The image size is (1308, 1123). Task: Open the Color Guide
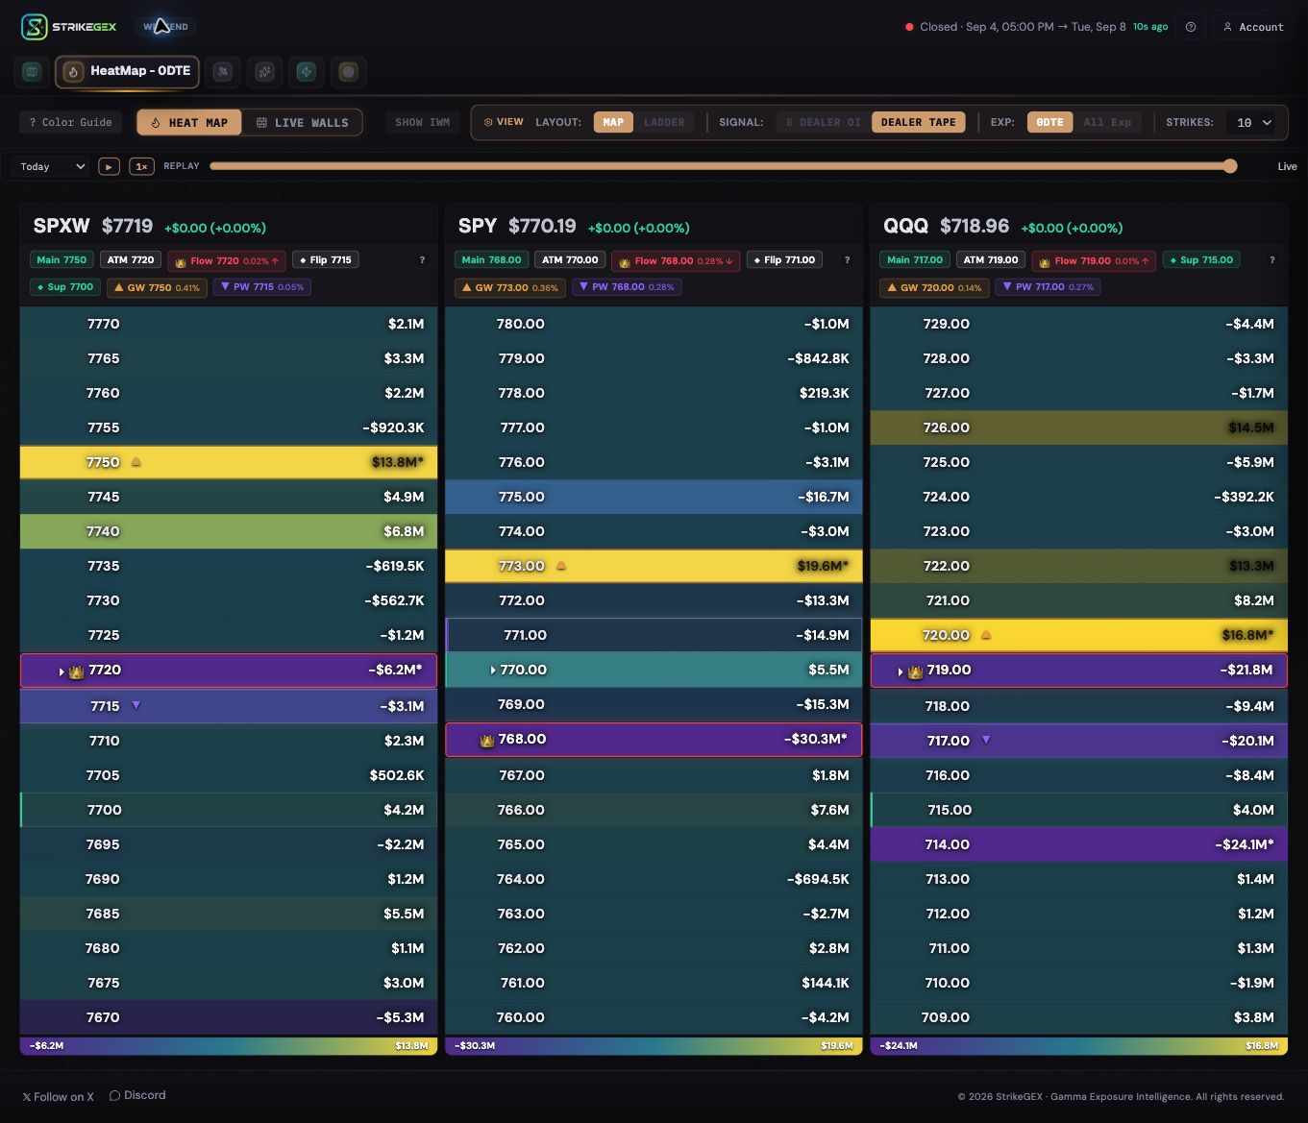coord(70,122)
